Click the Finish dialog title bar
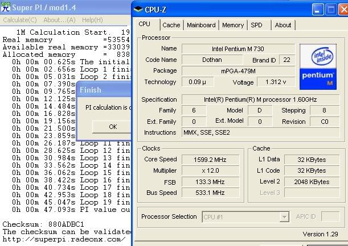Image resolution: width=348 pixels, height=246 pixels. pos(103,90)
